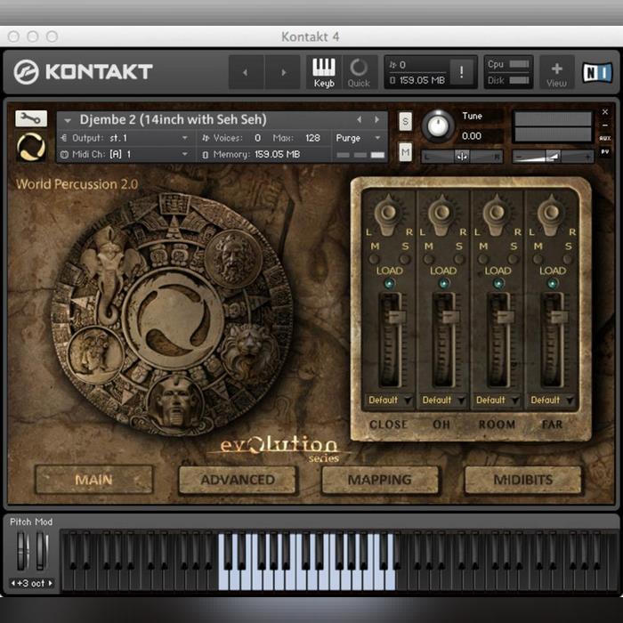Click the Tune knob
This screenshot has height=623, width=623.
tap(438, 125)
